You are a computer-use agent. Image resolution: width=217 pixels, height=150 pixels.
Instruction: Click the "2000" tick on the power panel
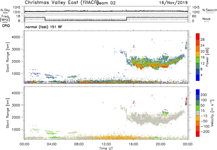pyautogui.click(x=16, y=61)
